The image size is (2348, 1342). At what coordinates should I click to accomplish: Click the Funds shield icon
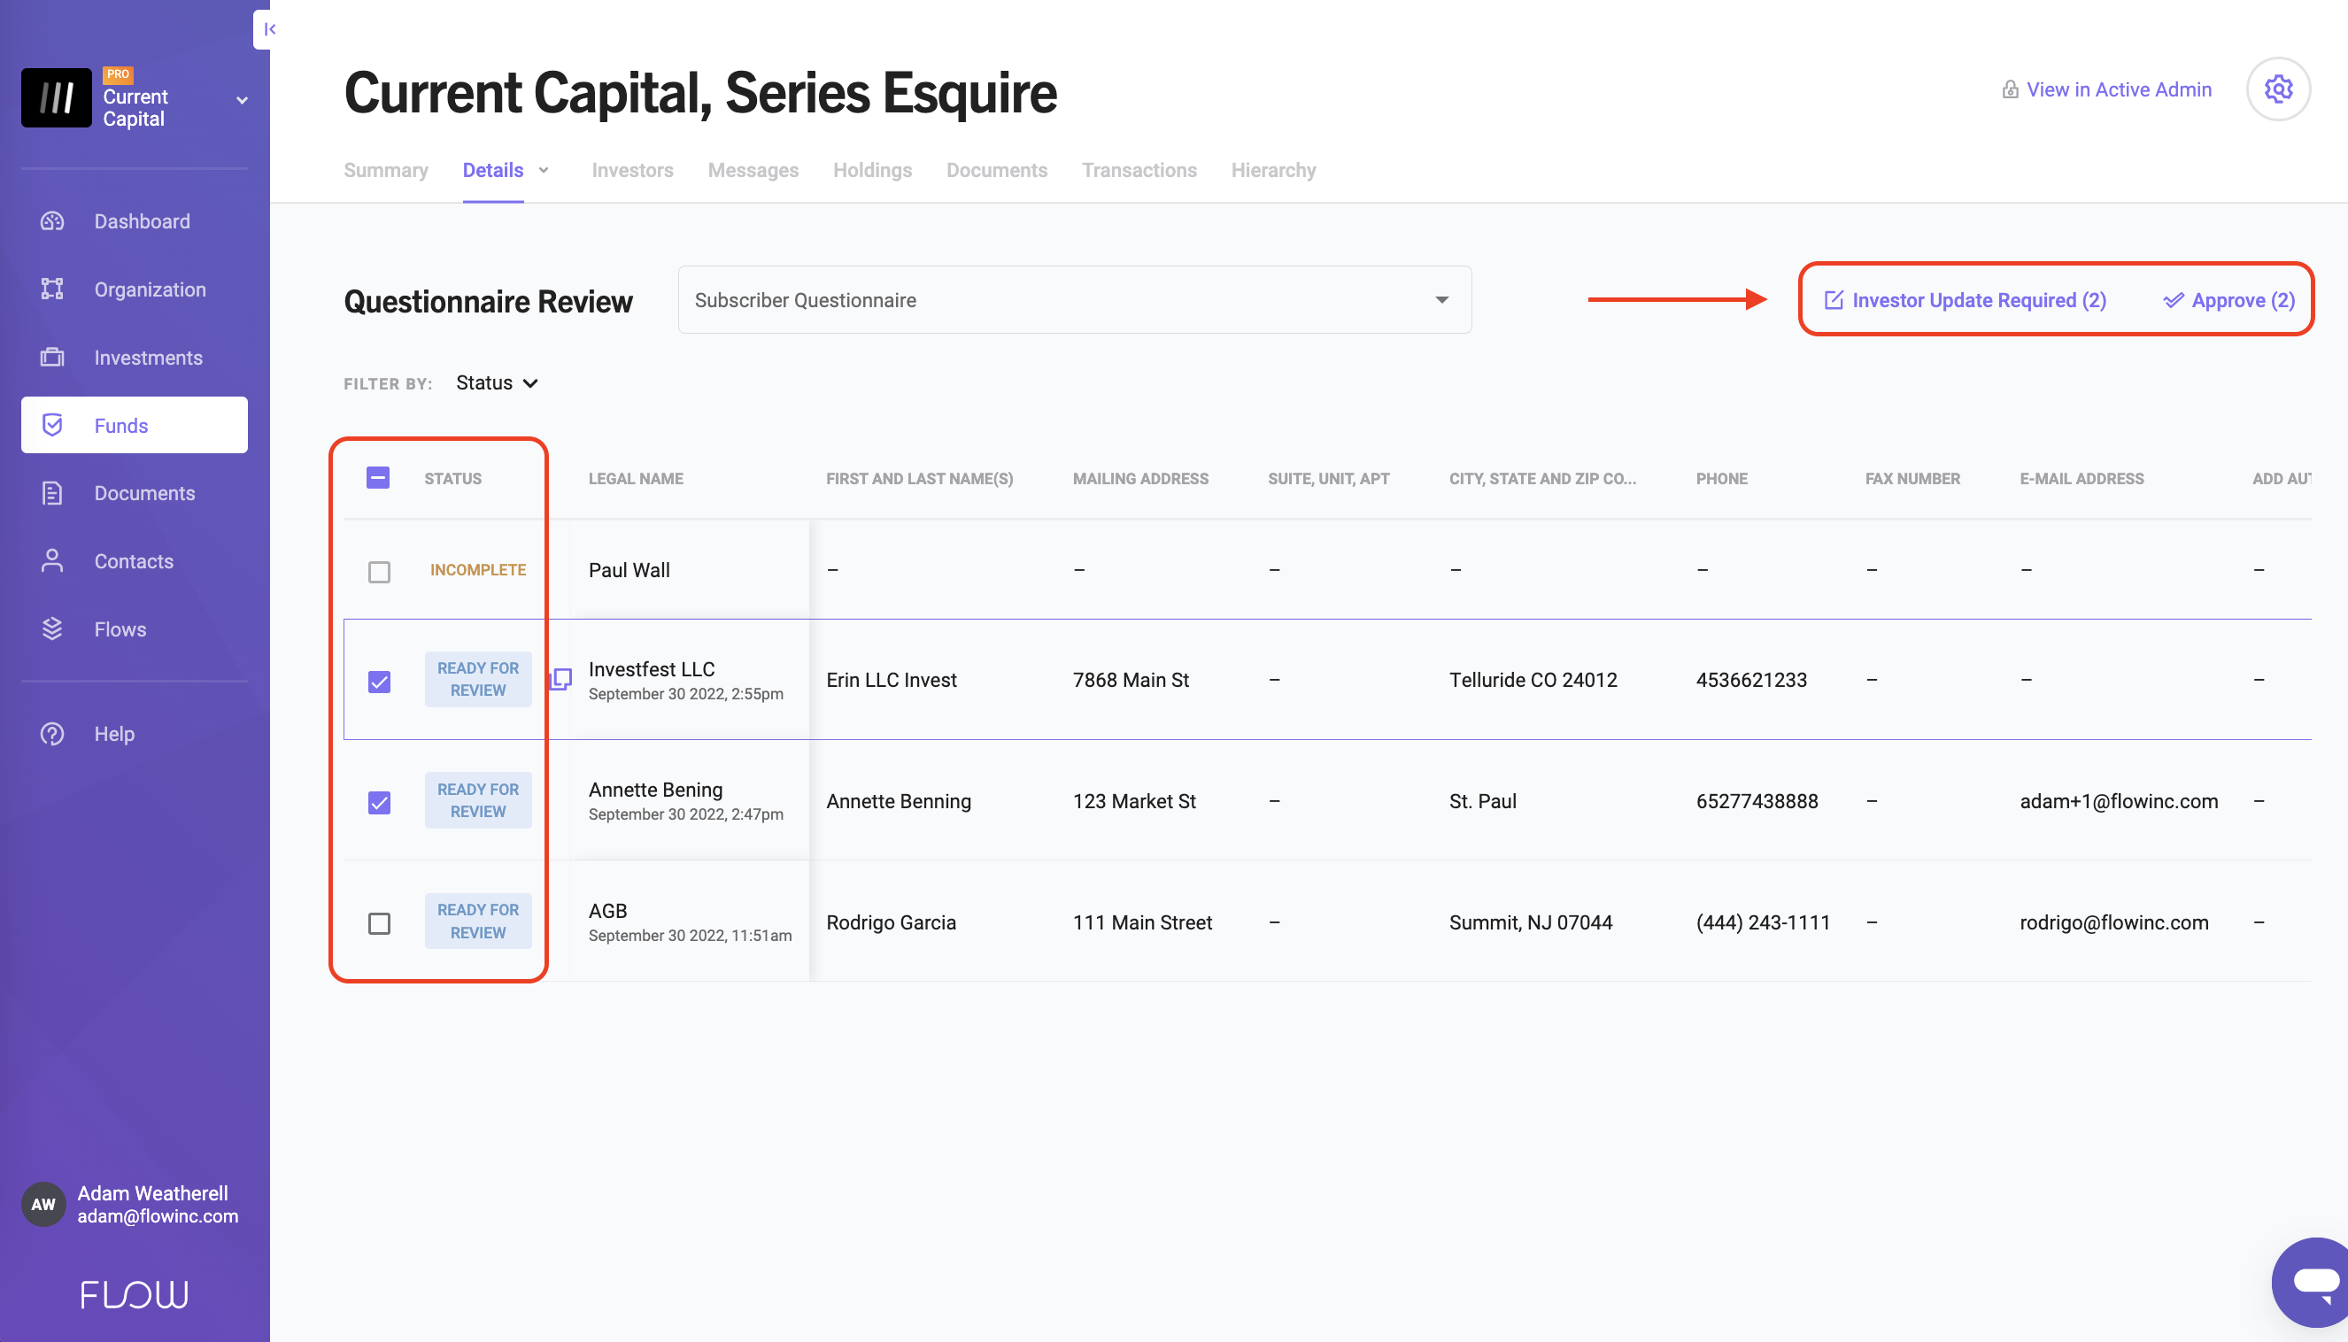[x=52, y=425]
